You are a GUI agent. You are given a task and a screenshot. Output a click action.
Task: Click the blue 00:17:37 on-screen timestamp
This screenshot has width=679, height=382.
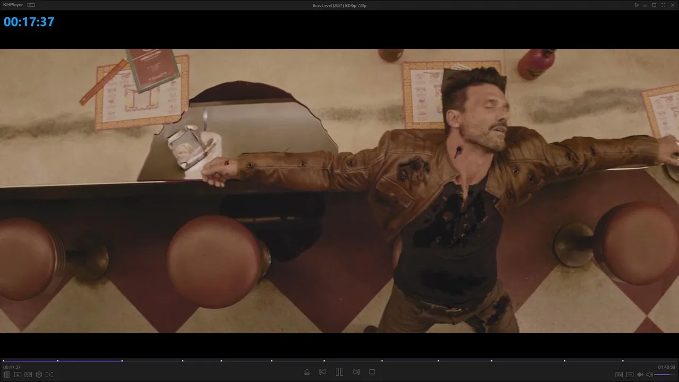click(29, 22)
